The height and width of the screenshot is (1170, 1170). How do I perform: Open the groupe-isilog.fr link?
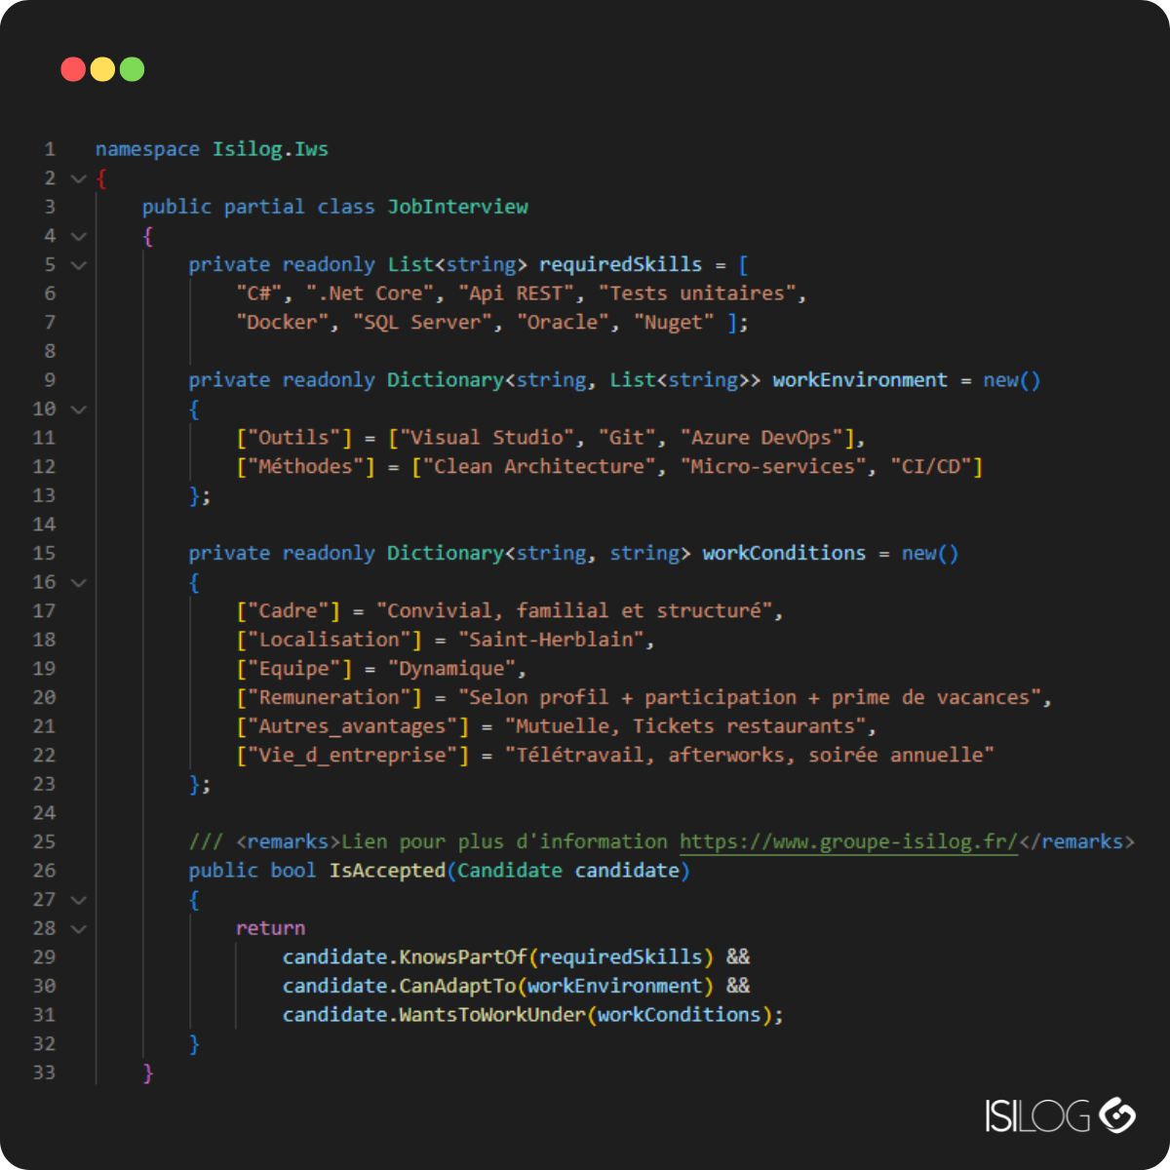point(848,841)
